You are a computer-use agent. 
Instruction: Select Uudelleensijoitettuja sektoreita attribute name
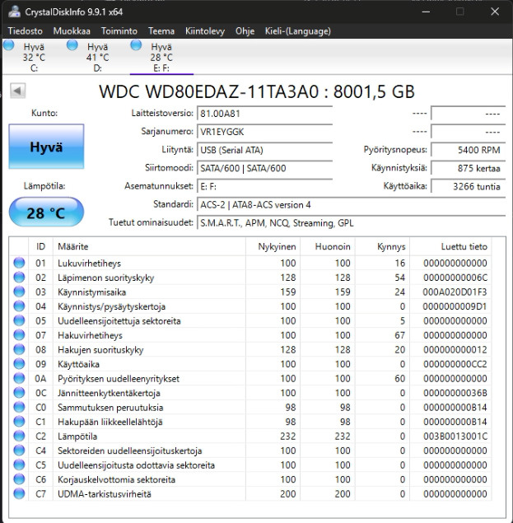(x=119, y=321)
